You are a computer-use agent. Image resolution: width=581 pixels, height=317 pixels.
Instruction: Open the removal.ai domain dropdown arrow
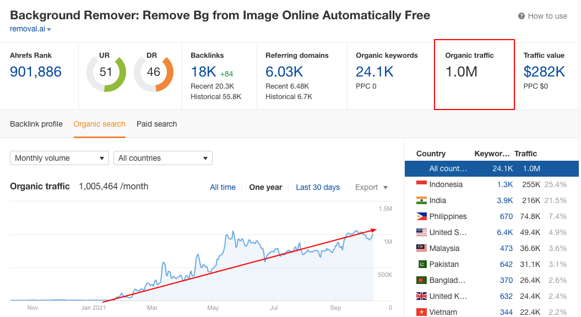(49, 30)
